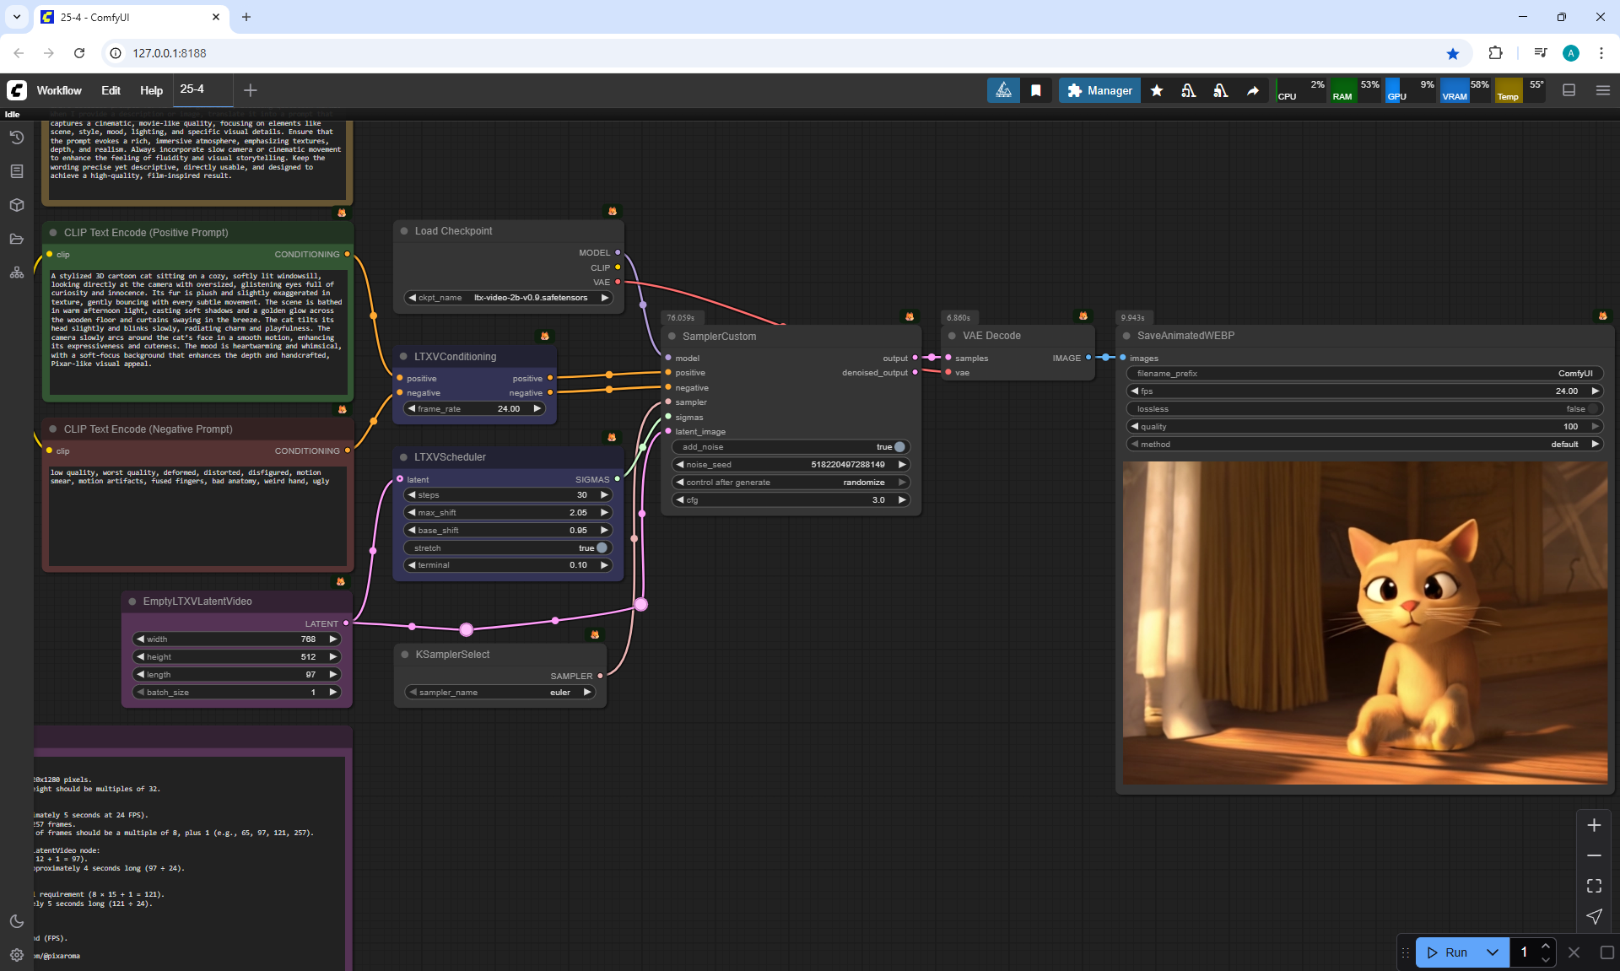Toggle add_noise switch in SamplerCustom

point(899,447)
